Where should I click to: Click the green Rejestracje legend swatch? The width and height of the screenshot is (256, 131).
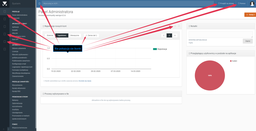[155, 49]
